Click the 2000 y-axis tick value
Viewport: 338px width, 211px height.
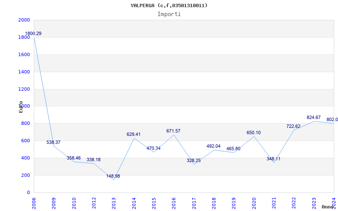pos(24,20)
